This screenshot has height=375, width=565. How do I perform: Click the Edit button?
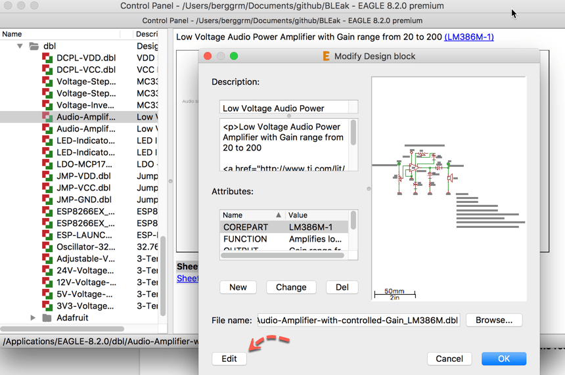coord(229,359)
